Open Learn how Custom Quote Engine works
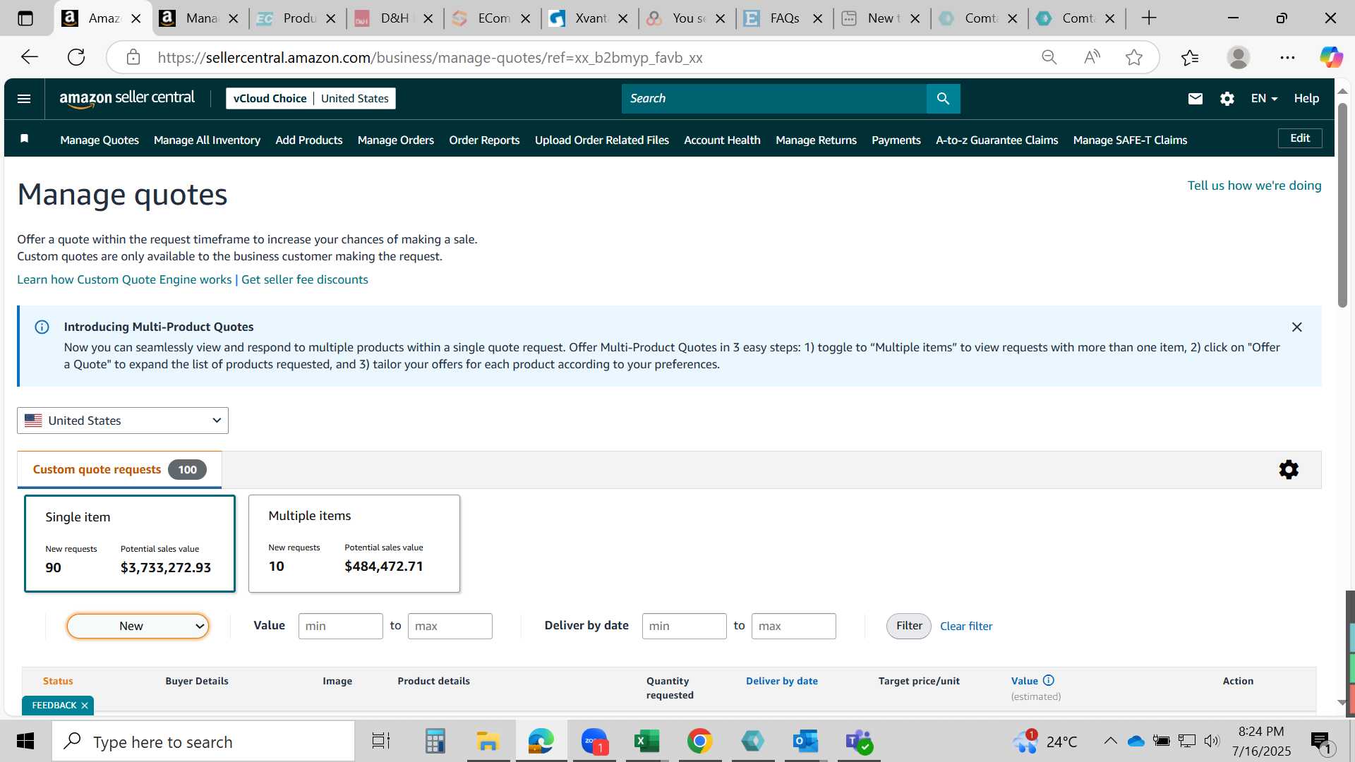1355x762 pixels. click(124, 279)
